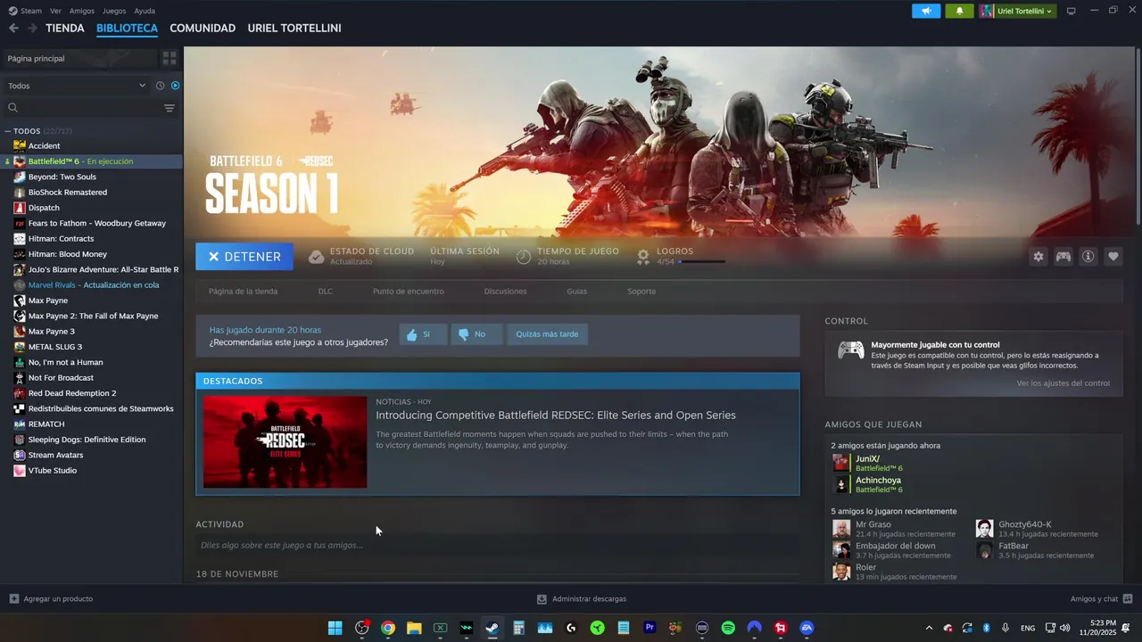1142x642 pixels.
Task: Open Windows Start button
Action: coord(335,628)
